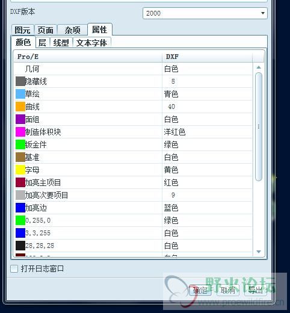Image resolution: width=290 pixels, height=313 pixels.
Task: Click DXF value 黄色 for 字母
Action: pyautogui.click(x=171, y=170)
